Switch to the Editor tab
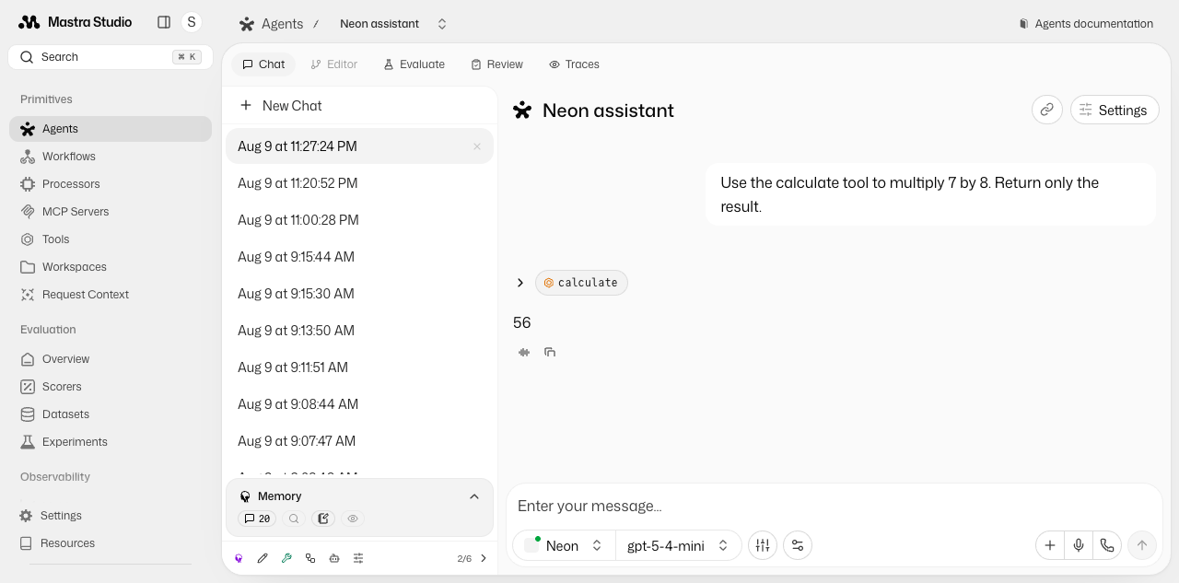The image size is (1179, 583). [x=333, y=64]
